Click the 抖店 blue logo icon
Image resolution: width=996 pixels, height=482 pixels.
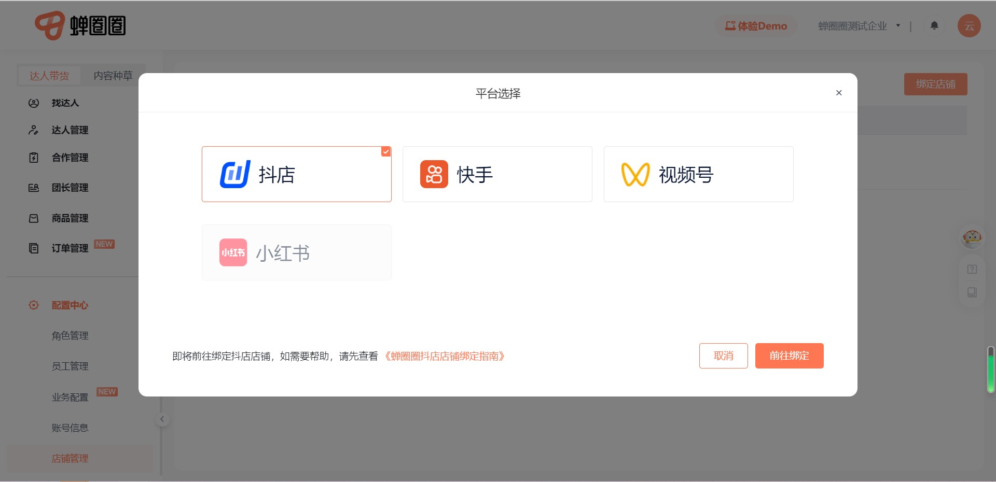click(x=235, y=174)
